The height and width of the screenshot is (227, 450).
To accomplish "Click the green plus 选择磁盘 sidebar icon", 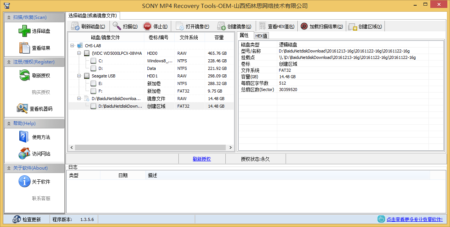I will [24, 31].
